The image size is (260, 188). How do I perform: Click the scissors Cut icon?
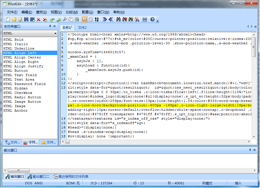(65, 19)
